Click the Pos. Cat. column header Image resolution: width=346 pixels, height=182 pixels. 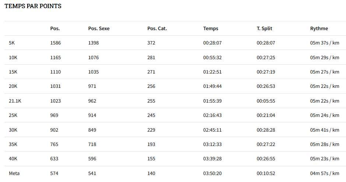(157, 28)
